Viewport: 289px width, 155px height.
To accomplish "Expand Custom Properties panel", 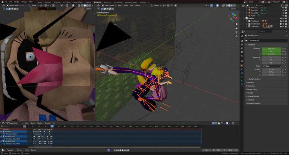I will pyautogui.click(x=254, y=103).
